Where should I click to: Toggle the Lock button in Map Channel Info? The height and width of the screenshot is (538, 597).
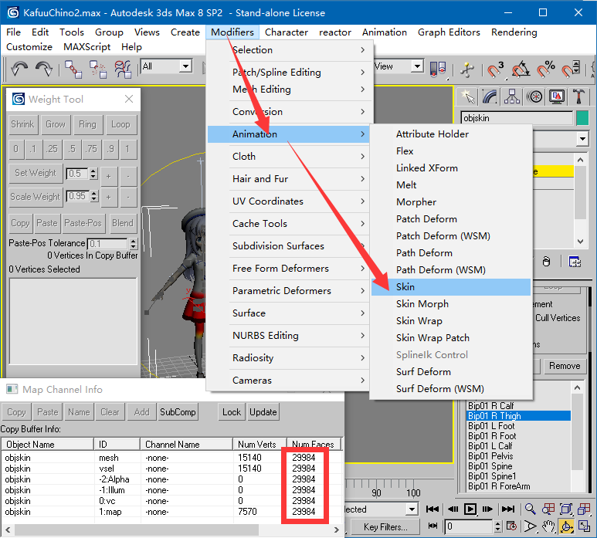pyautogui.click(x=232, y=412)
